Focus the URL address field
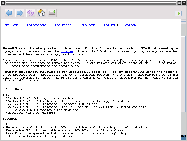Image resolution: width=187 pixels, height=141 pixels. coord(118,13)
